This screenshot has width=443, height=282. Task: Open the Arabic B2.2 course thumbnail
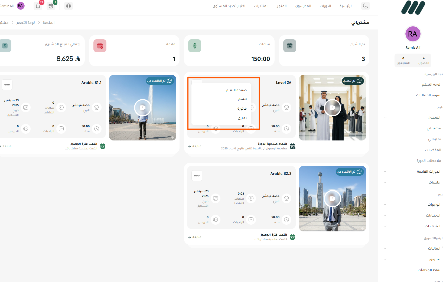[x=333, y=199]
